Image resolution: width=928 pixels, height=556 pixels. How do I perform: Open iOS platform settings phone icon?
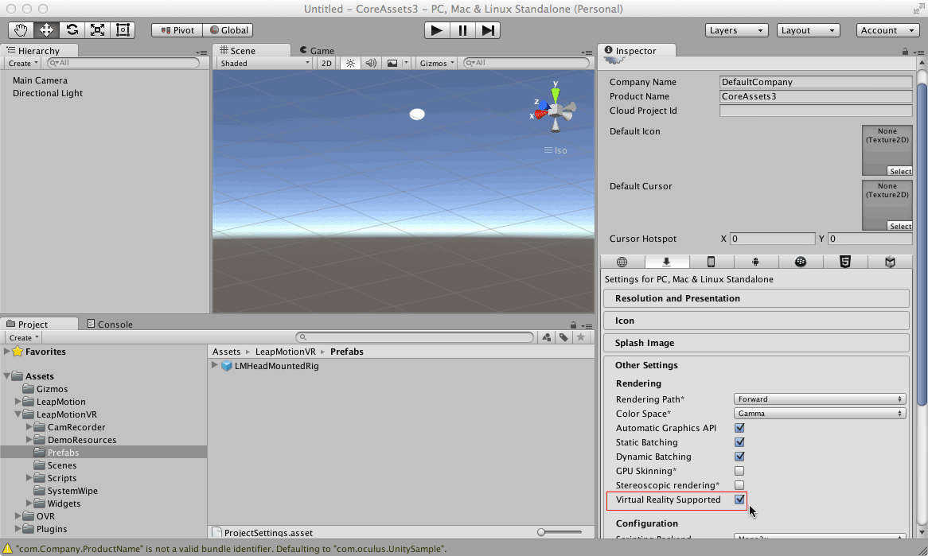tap(711, 262)
